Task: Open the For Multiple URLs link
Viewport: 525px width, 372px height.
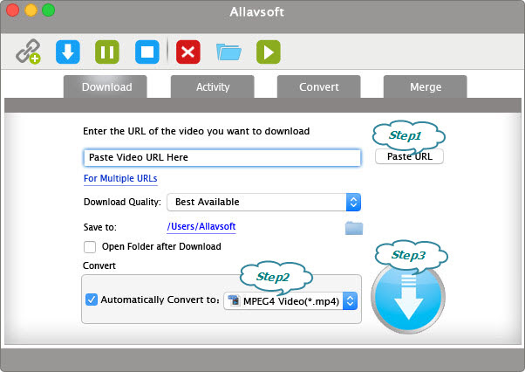Action: click(120, 178)
